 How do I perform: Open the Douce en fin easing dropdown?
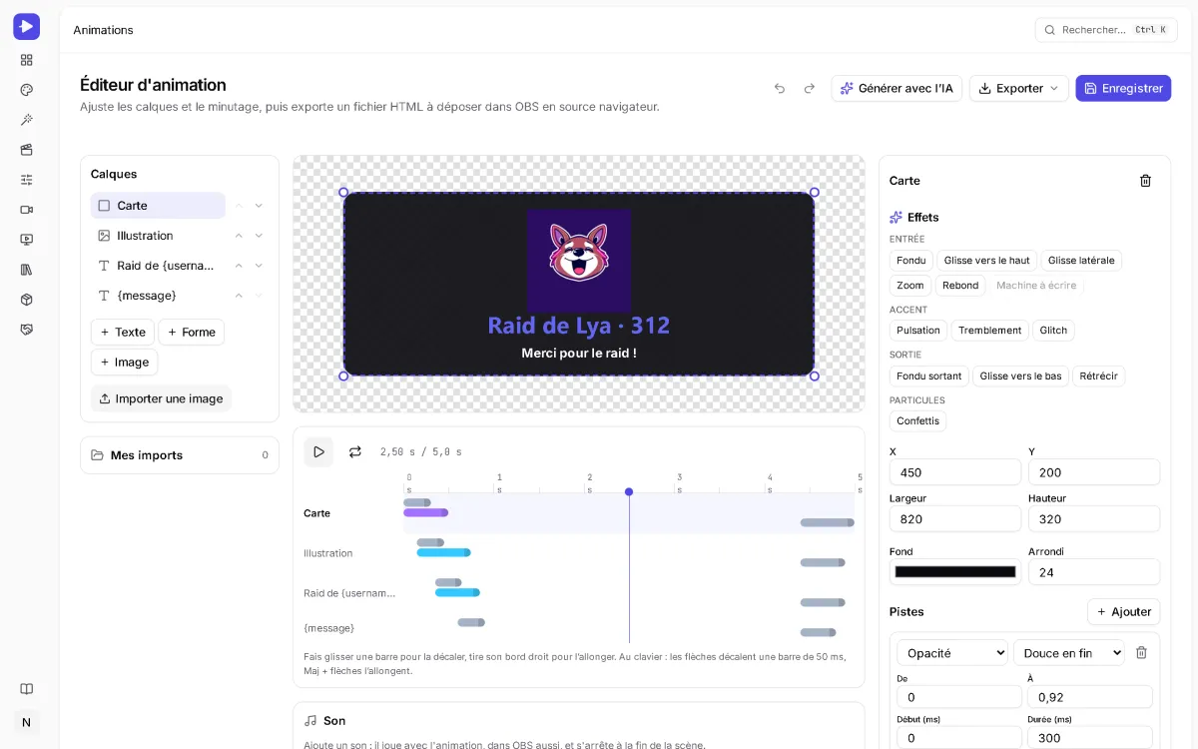(1068, 653)
